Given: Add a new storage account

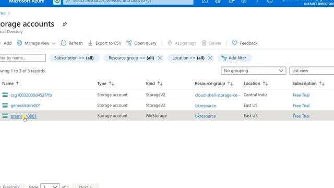Looking at the screenshot, I should [6, 43].
